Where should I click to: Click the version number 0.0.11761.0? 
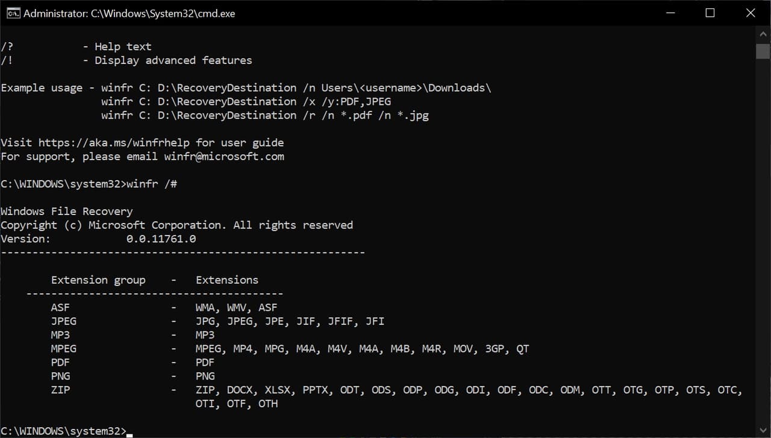point(161,239)
